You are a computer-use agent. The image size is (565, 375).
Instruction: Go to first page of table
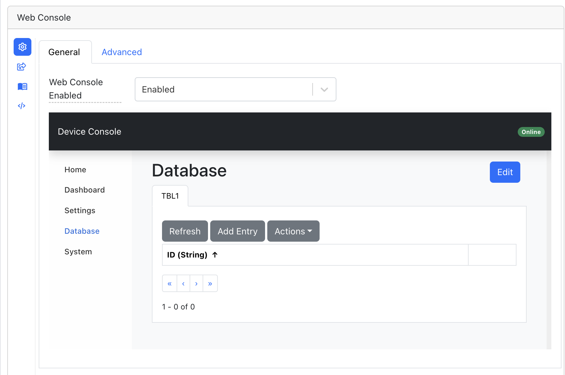170,283
